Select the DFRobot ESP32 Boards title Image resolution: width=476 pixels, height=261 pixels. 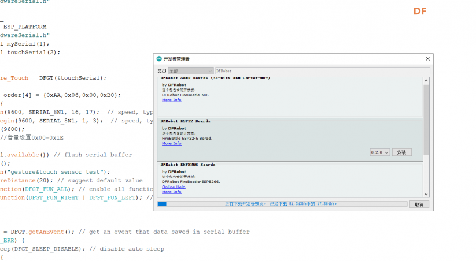185,121
